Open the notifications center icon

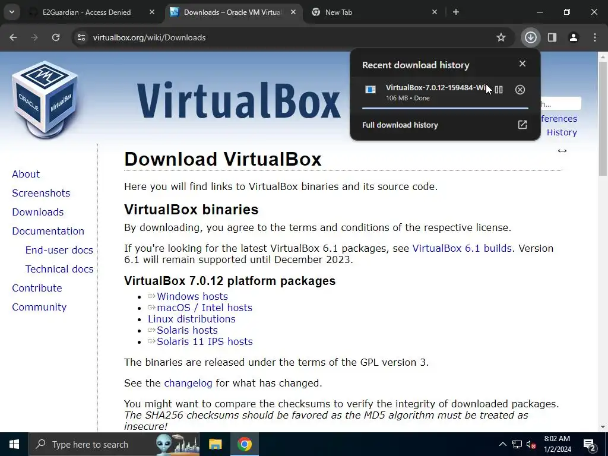590,445
